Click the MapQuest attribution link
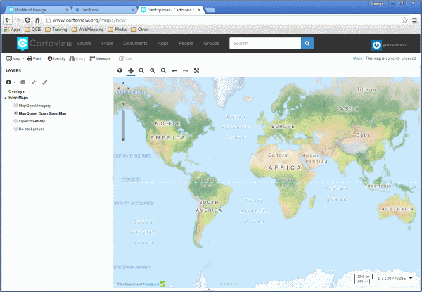 (x=151, y=284)
